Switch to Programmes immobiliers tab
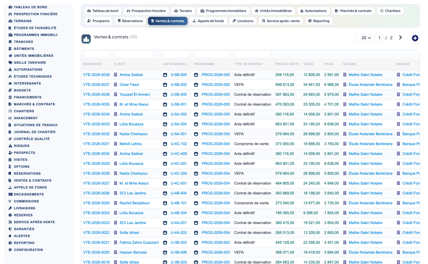Screen dimensions: 428x264 coord(223,11)
